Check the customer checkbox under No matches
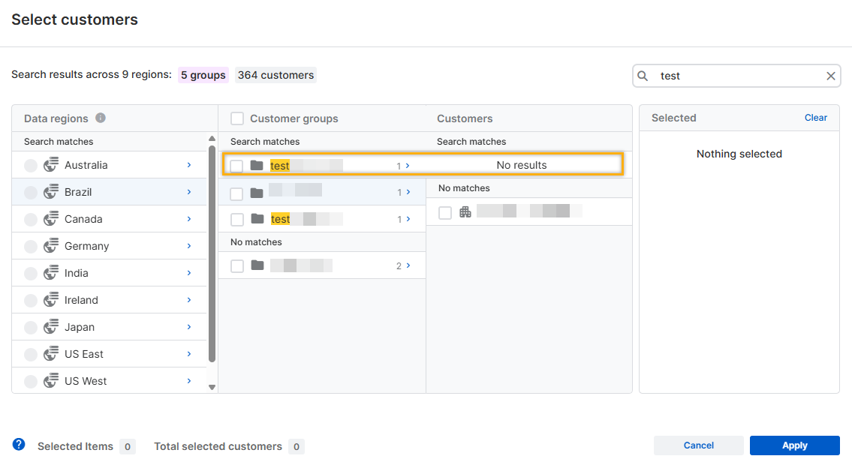The height and width of the screenshot is (459, 852). [445, 213]
